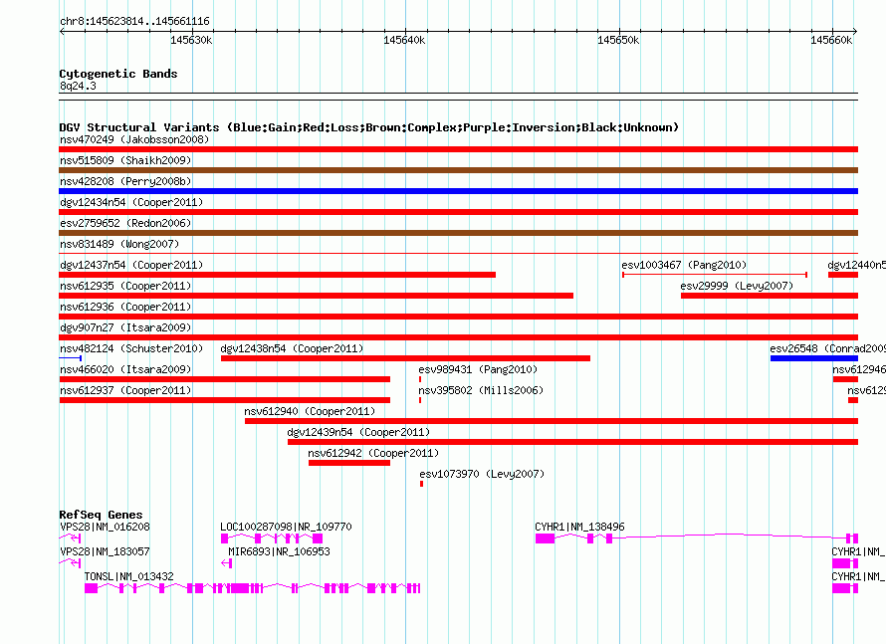Screen dimensions: 886x644
Task: Click the nsv612942 (Cooper2011) label
Action: [x=373, y=453]
